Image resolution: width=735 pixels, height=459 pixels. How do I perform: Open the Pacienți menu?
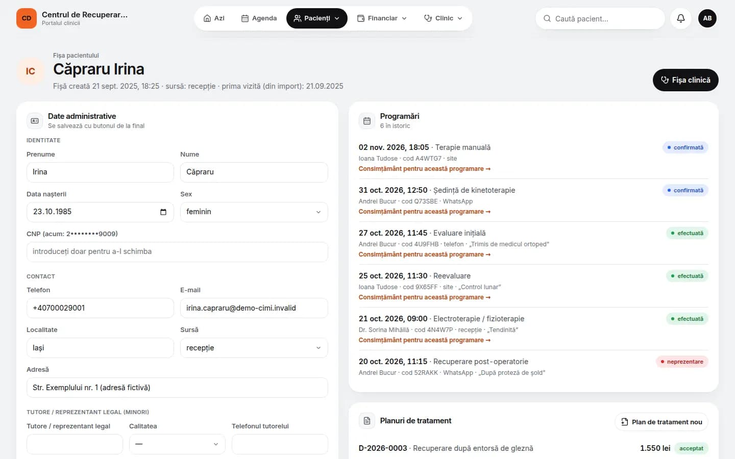tap(317, 18)
